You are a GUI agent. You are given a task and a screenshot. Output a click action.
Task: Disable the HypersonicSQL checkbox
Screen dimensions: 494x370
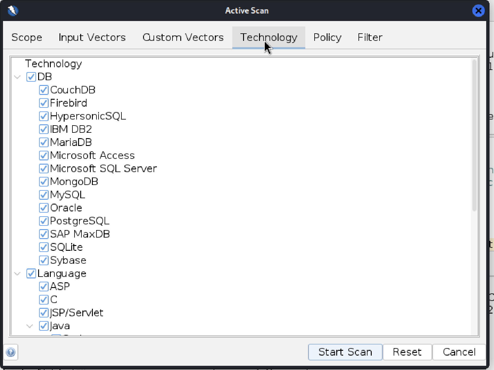tap(44, 116)
